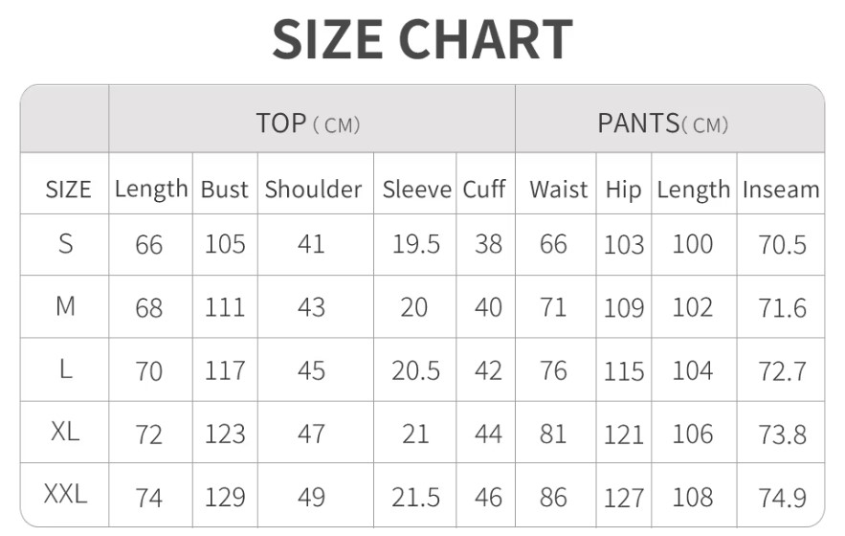Click the Sleeve column header

click(x=416, y=190)
